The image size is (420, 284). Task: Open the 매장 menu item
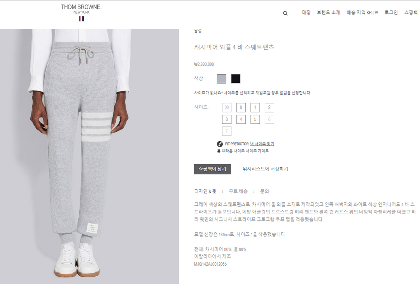pos(306,12)
